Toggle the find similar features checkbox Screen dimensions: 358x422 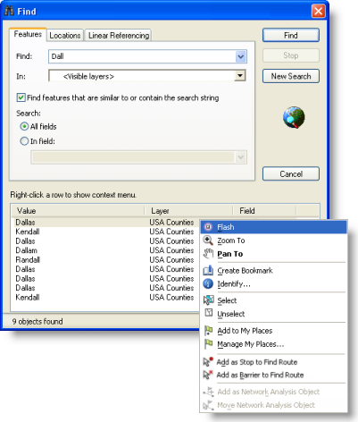tap(21, 97)
